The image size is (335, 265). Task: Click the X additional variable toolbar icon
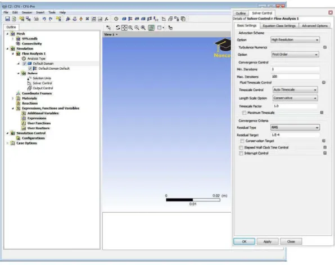(x=87, y=19)
